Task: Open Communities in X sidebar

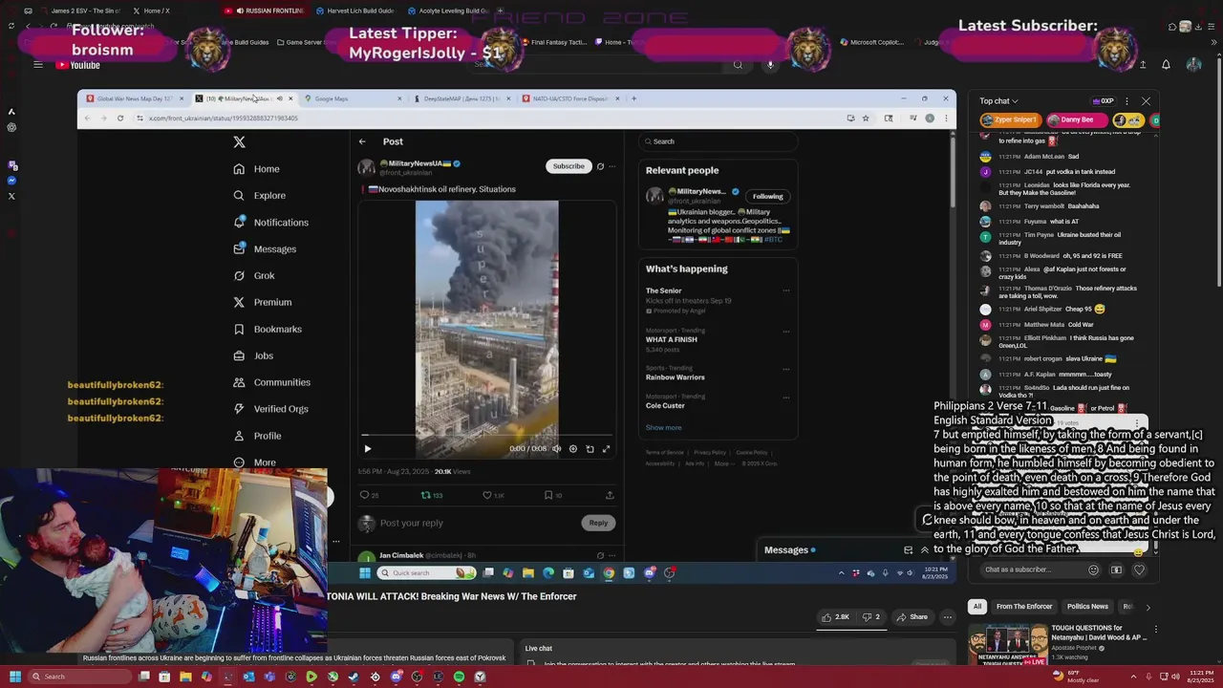Action: [x=271, y=382]
